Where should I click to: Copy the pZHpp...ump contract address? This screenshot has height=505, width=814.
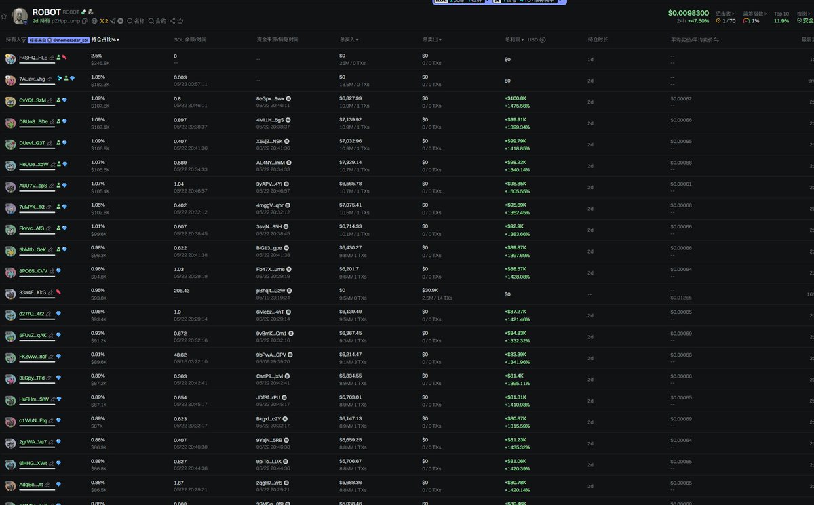85,21
